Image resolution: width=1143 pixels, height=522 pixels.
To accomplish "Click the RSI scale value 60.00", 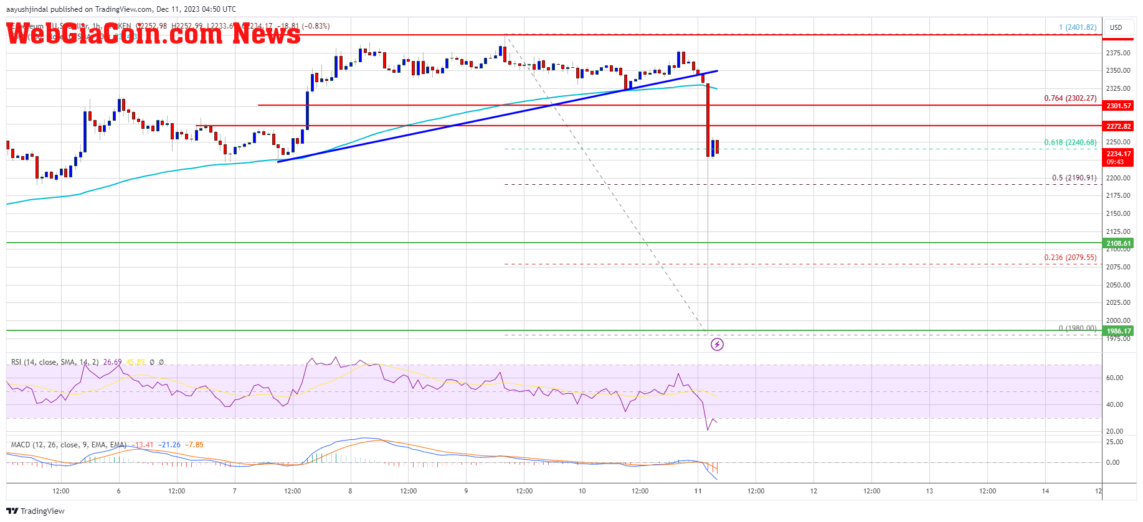I will click(1114, 378).
